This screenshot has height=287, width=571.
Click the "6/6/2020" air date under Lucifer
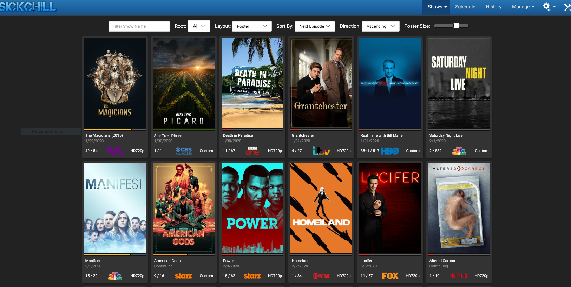[x=369, y=266]
